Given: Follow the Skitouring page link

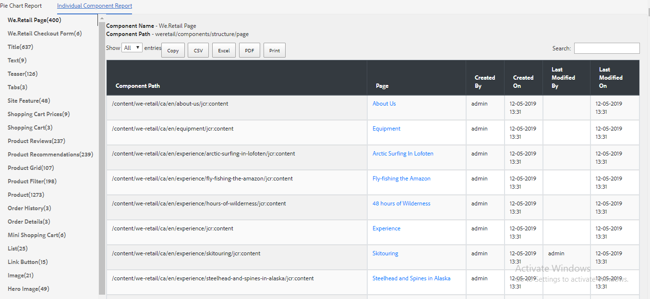Looking at the screenshot, I should [385, 253].
